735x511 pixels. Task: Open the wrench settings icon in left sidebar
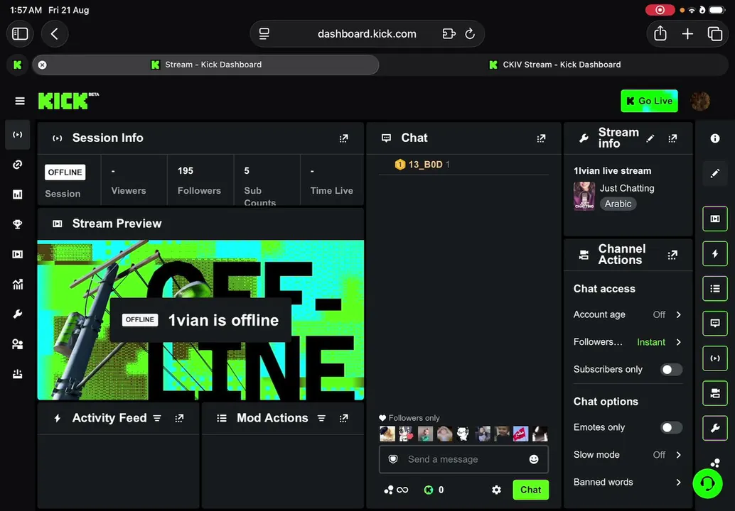[x=17, y=314]
